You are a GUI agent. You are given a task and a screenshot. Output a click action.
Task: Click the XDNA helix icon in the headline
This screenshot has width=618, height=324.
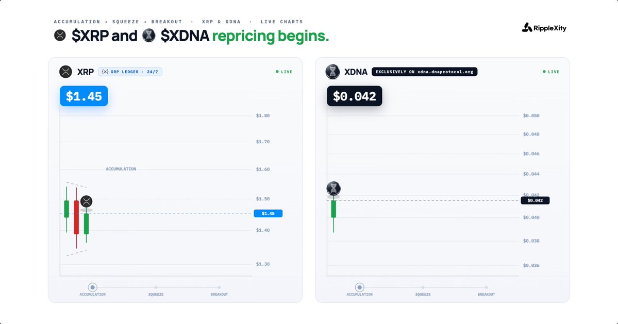coord(148,36)
